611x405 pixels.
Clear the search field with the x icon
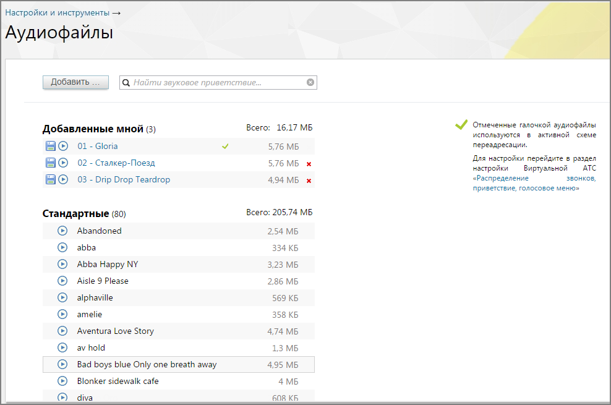pyautogui.click(x=310, y=82)
